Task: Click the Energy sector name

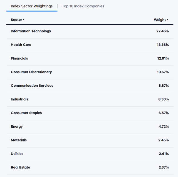Action: tap(17, 126)
